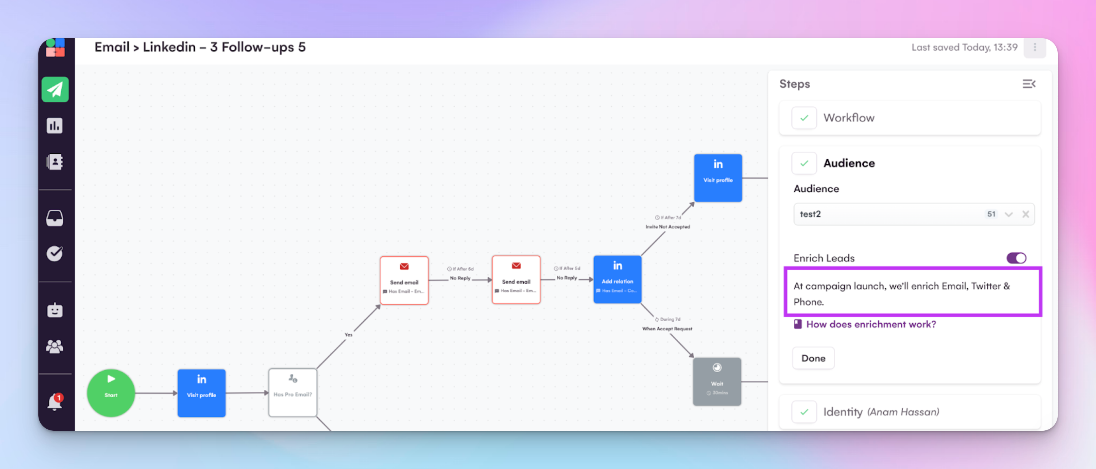1096x469 pixels.
Task: Open the team people sidebar icon
Action: click(55, 346)
